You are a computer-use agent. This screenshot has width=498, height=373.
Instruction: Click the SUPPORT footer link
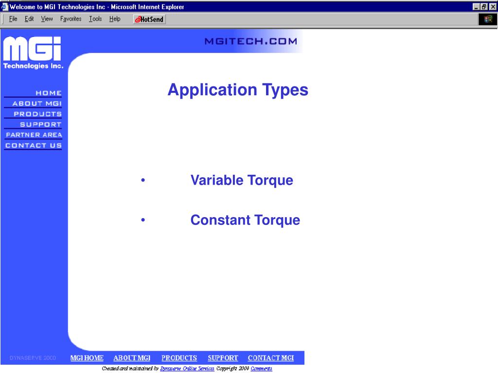click(223, 358)
